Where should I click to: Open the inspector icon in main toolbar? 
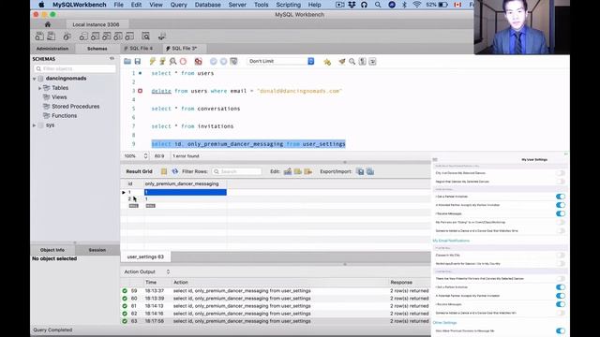(x=67, y=37)
